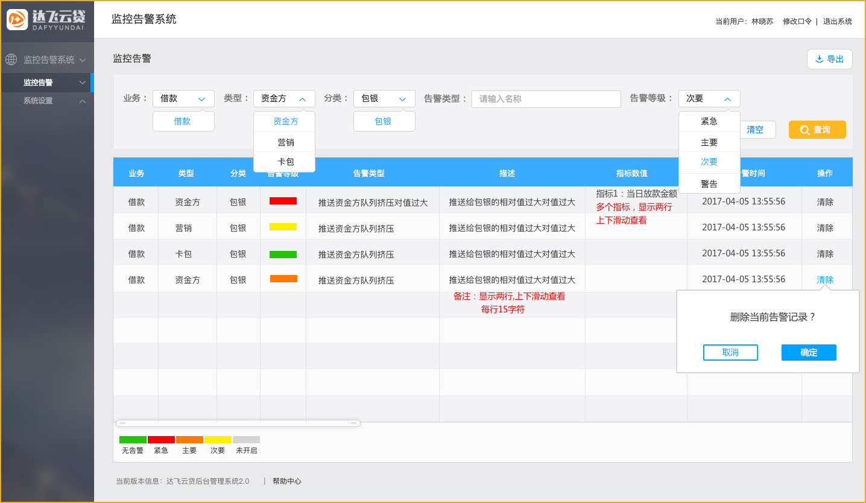This screenshot has width=866, height=503.
Task: Open the 分类 dropdown showing 包银
Action: click(x=384, y=98)
